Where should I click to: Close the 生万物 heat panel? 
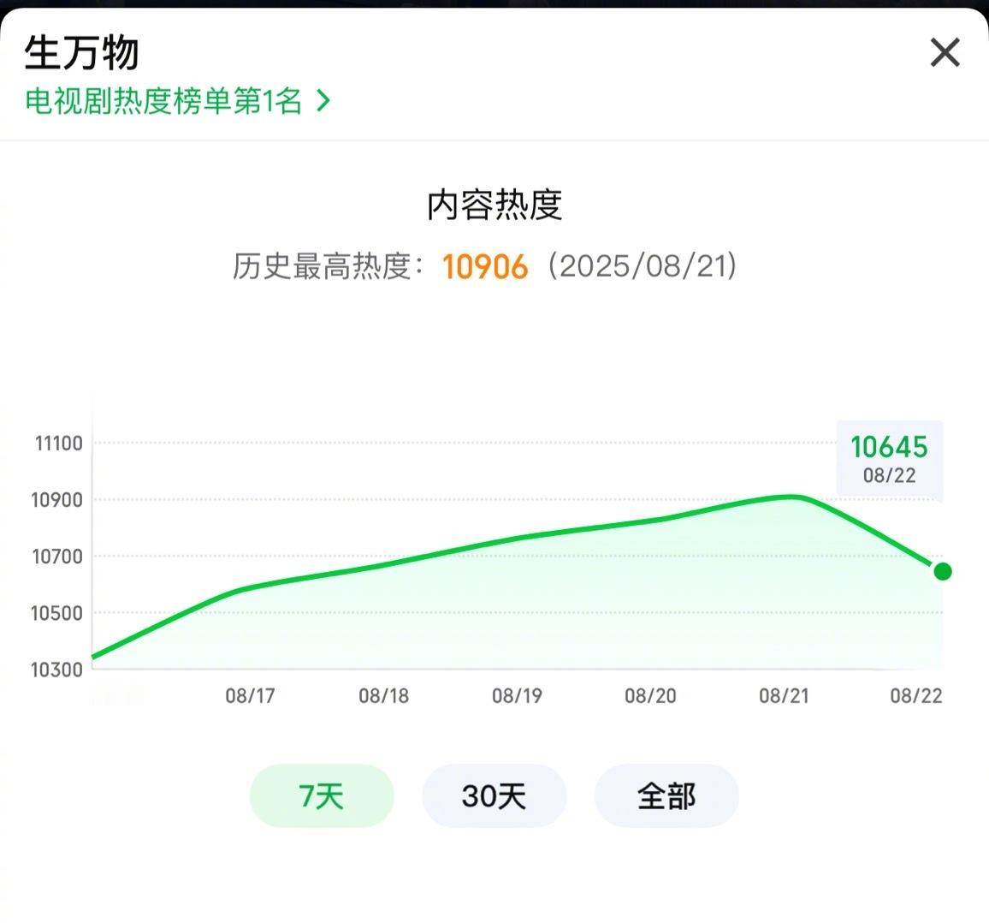(945, 52)
